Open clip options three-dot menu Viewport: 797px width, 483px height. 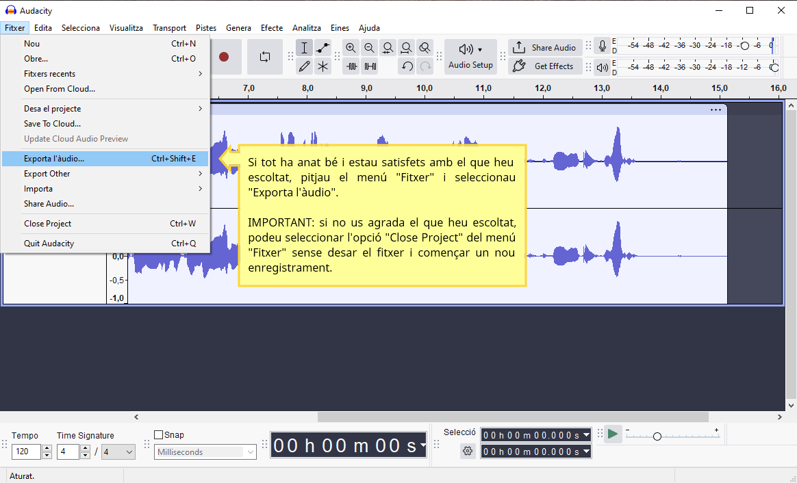tap(716, 109)
